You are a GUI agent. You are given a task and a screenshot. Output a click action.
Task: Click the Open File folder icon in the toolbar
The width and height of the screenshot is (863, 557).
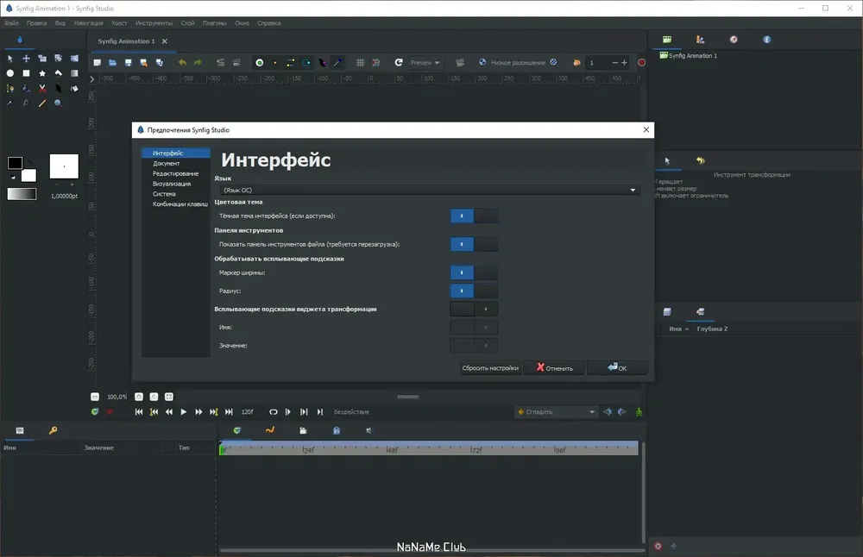click(112, 63)
